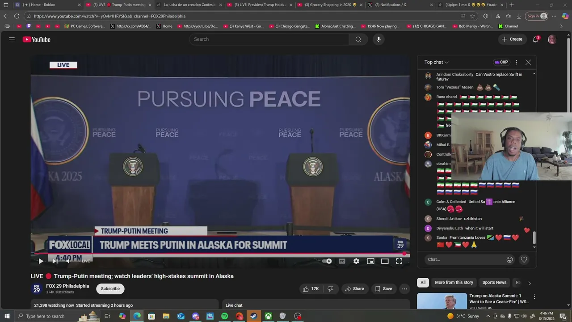The image size is (572, 322).
Task: Click the search magnifier button
Action: point(358,39)
